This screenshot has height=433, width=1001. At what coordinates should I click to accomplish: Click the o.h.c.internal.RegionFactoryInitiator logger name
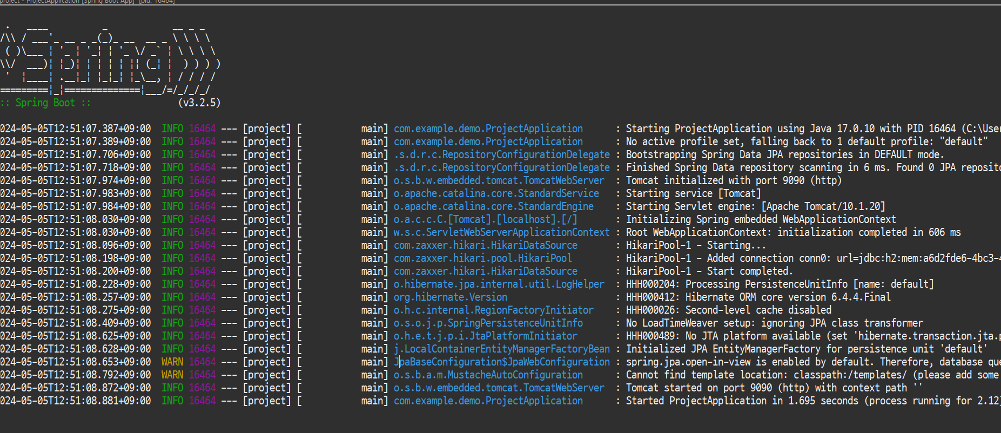(493, 310)
